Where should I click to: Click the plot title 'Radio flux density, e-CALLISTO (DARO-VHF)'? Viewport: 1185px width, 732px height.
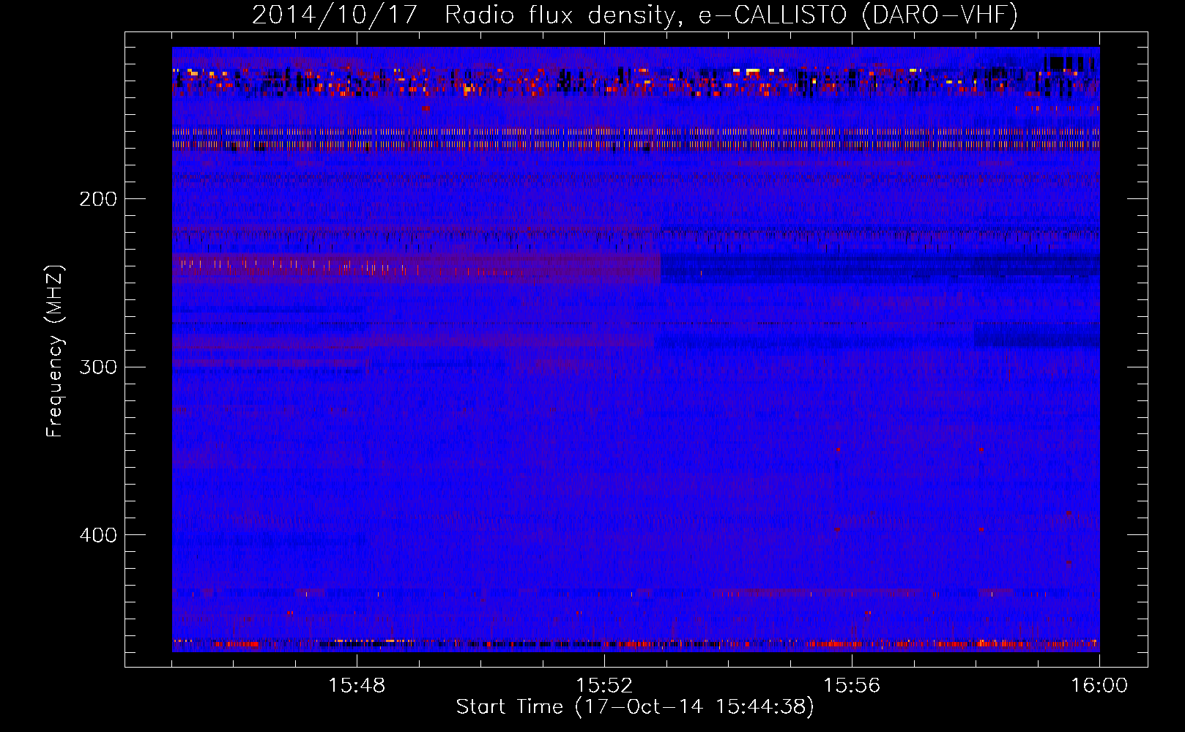(x=731, y=15)
